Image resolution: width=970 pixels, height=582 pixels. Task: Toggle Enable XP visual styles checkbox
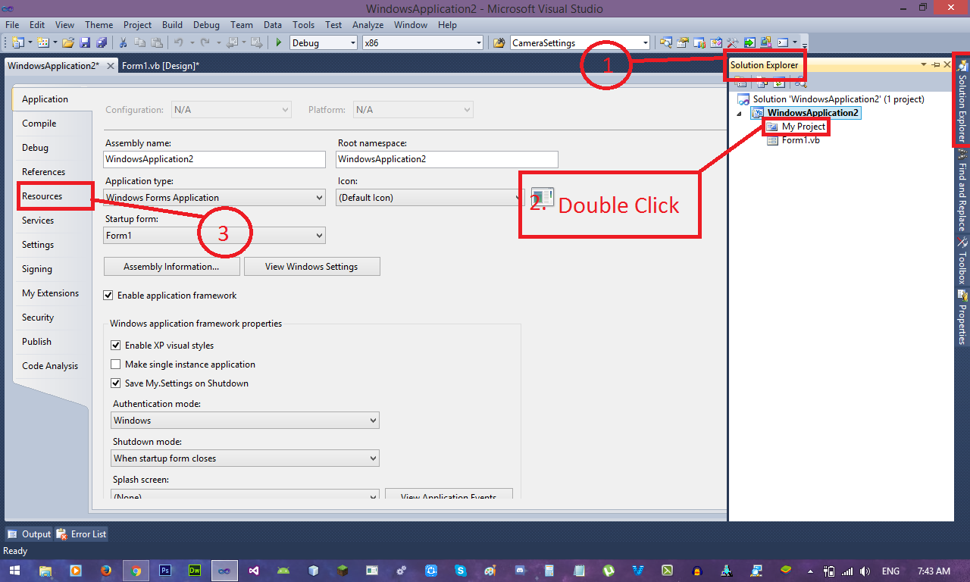(x=116, y=346)
